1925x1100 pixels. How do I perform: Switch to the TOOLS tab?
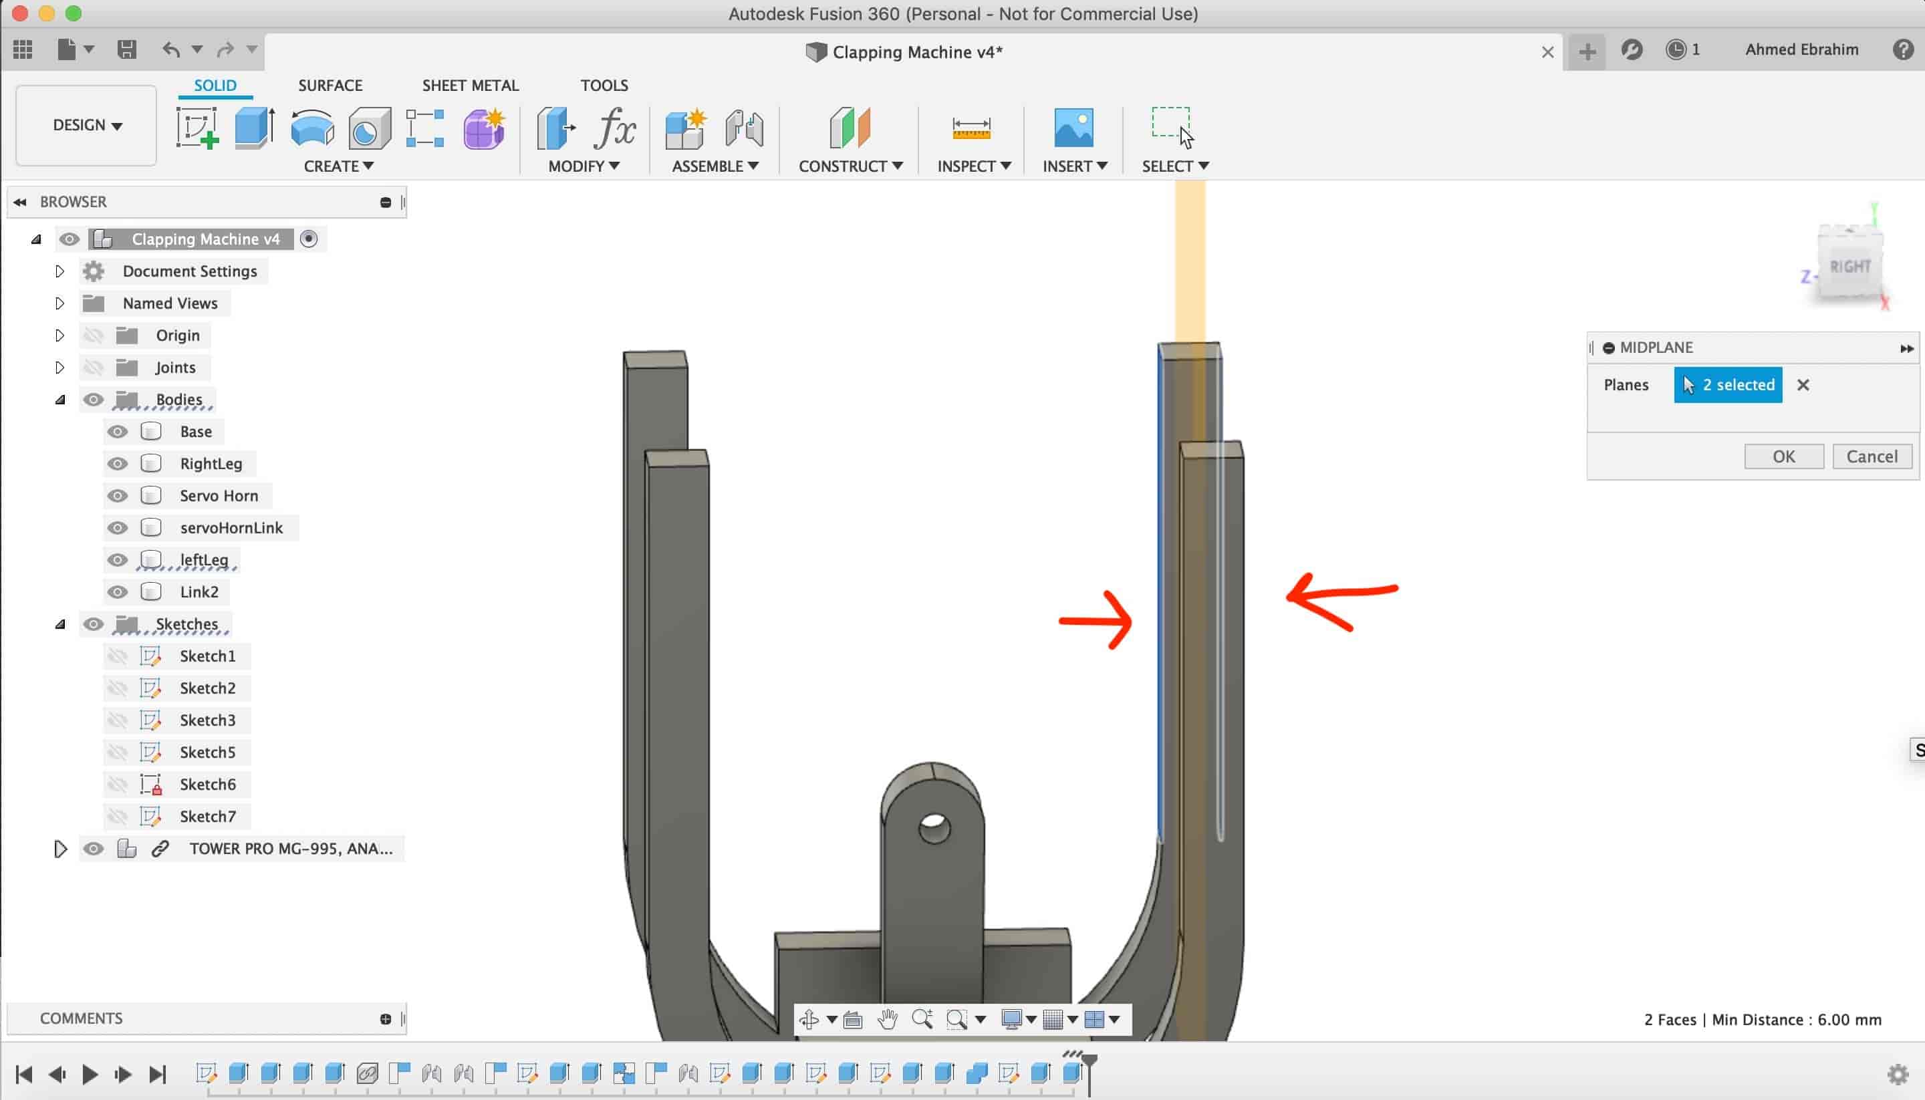point(604,86)
